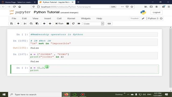The height and width of the screenshot is (97, 172).
Task: Click the Logout button
Action: (x=156, y=12)
